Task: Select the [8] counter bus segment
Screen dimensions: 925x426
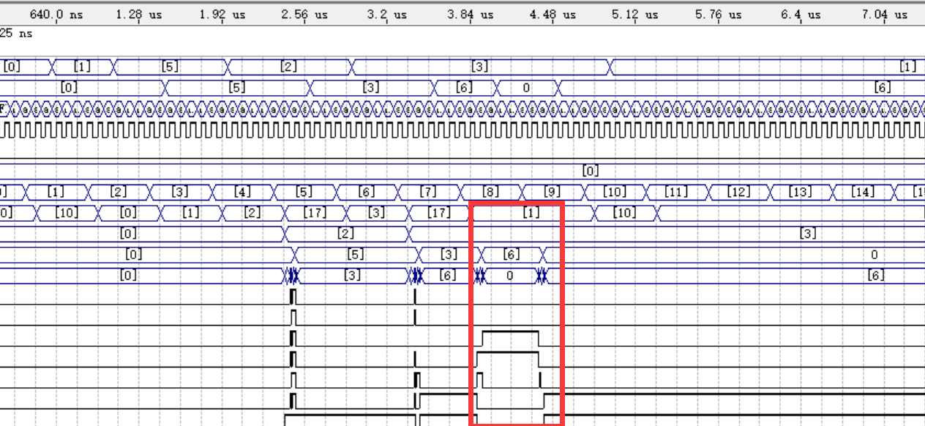Action: [490, 193]
